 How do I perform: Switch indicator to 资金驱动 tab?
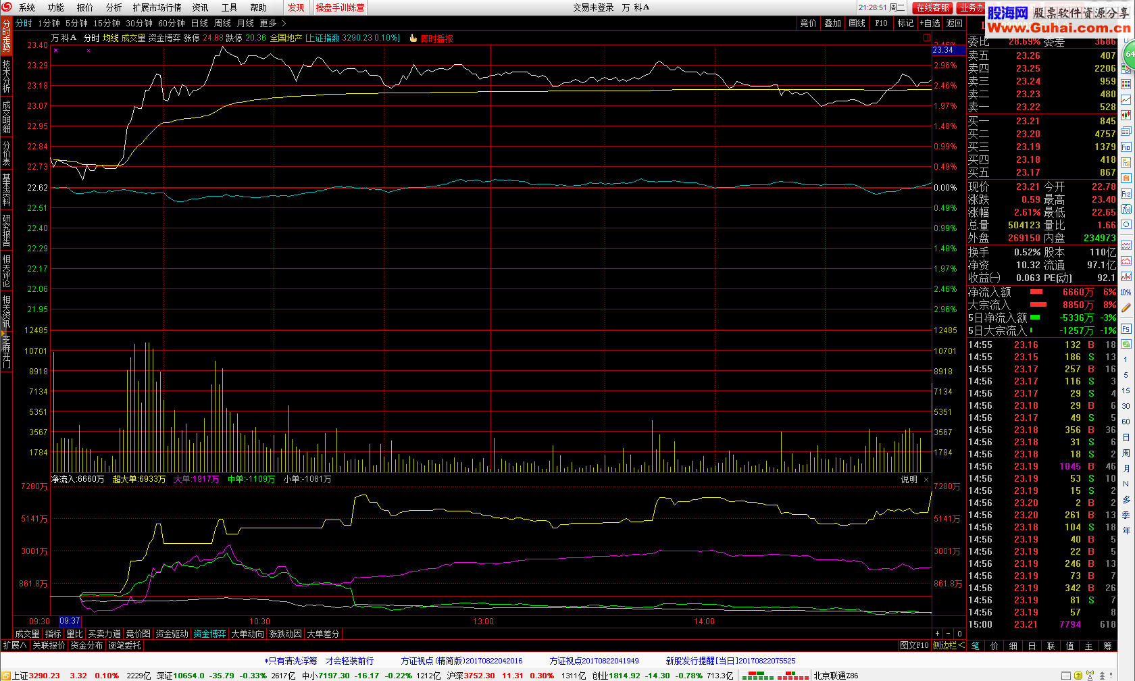click(172, 634)
